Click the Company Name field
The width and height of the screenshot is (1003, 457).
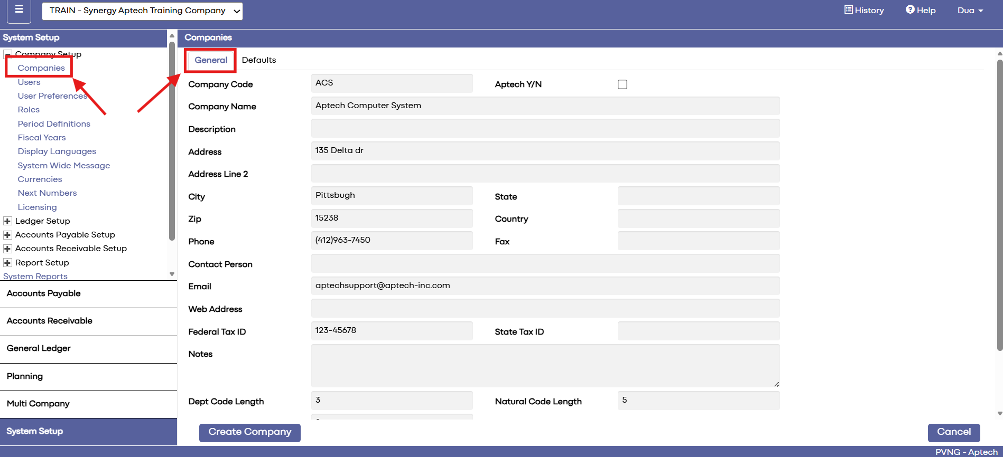[x=545, y=106]
